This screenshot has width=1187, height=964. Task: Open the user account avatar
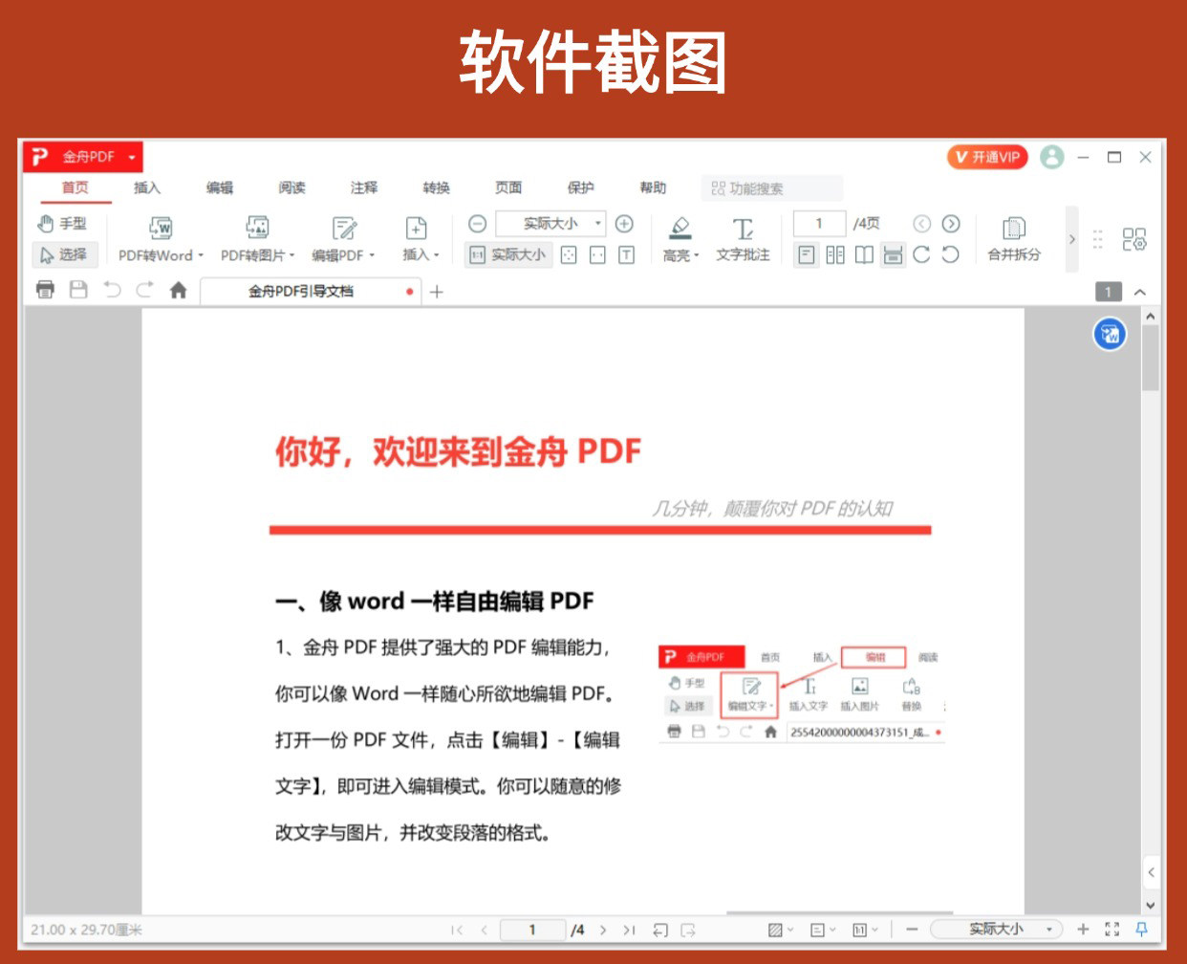click(1052, 157)
